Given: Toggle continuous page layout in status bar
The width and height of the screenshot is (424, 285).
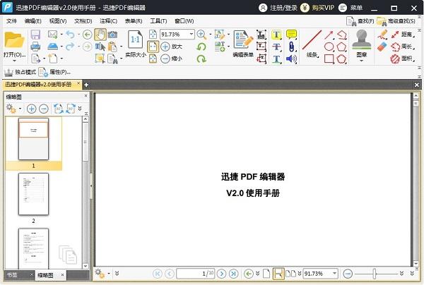Looking at the screenshot, I should [x=278, y=274].
